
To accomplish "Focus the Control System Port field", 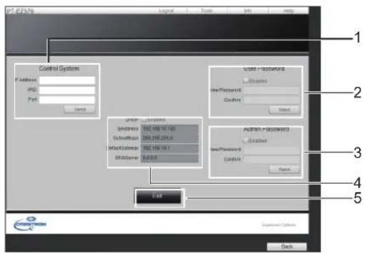I will pyautogui.click(x=67, y=100).
